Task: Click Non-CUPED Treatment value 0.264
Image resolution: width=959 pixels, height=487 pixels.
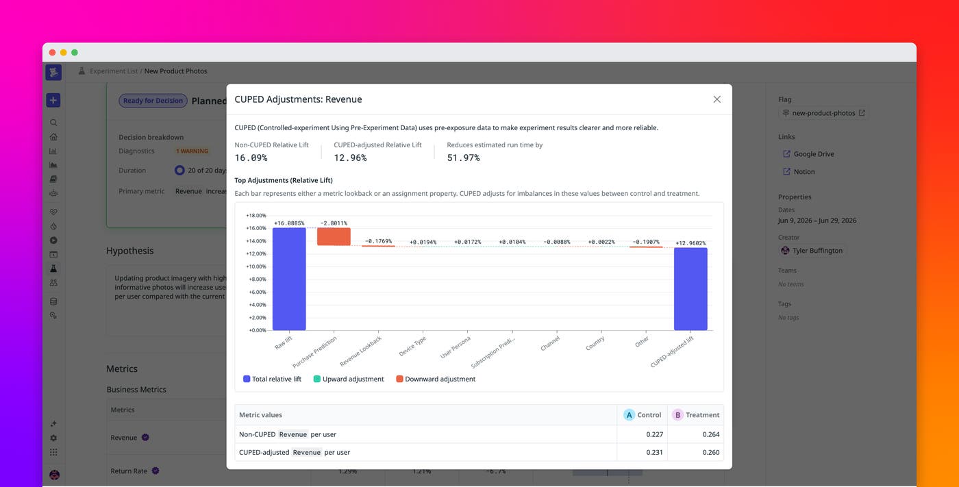Action: click(711, 434)
